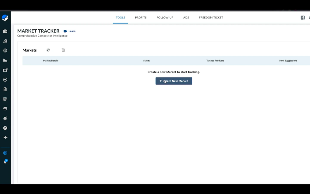Click the blue play circle in the sidebar

(x=5, y=153)
